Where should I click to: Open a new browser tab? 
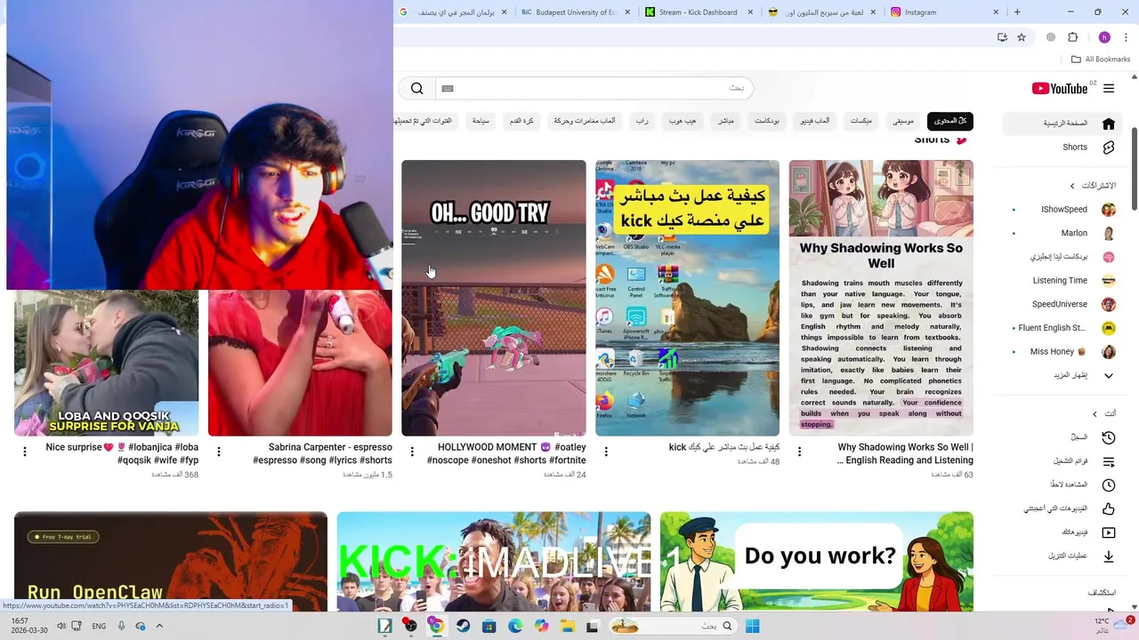coord(1017,12)
